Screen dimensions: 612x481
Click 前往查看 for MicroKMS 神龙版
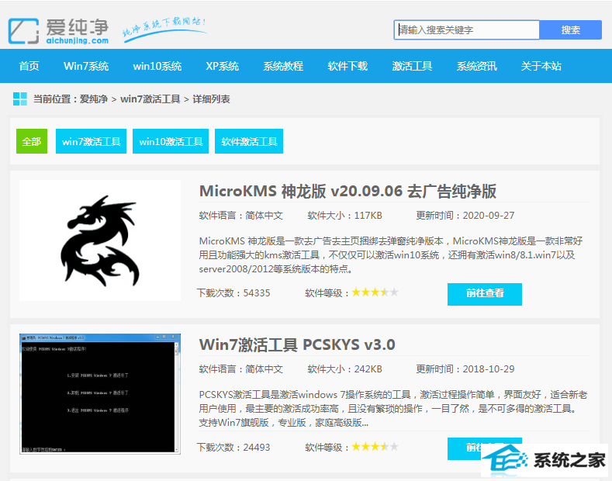485,294
